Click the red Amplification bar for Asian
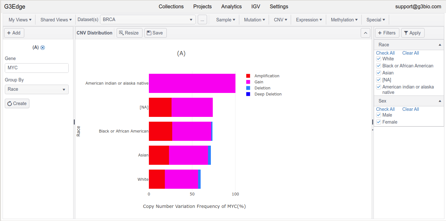446x221 pixels. (x=159, y=155)
